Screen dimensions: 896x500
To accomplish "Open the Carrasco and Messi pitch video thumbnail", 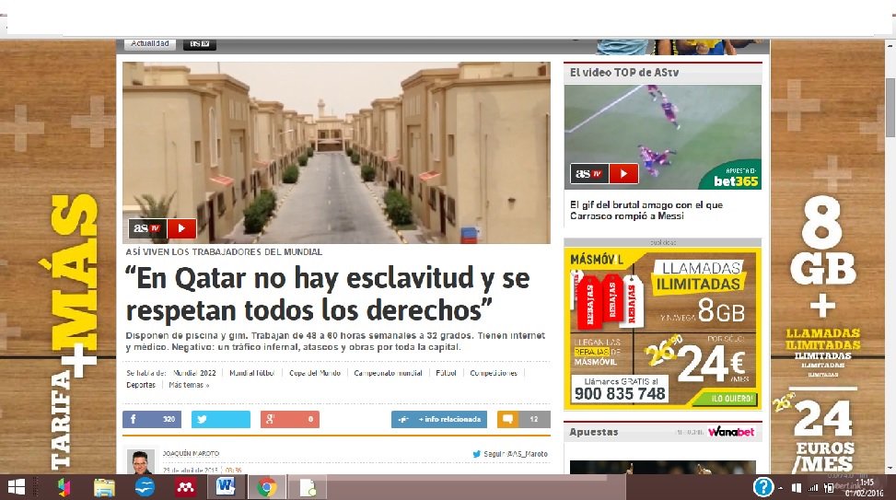I will [x=662, y=137].
